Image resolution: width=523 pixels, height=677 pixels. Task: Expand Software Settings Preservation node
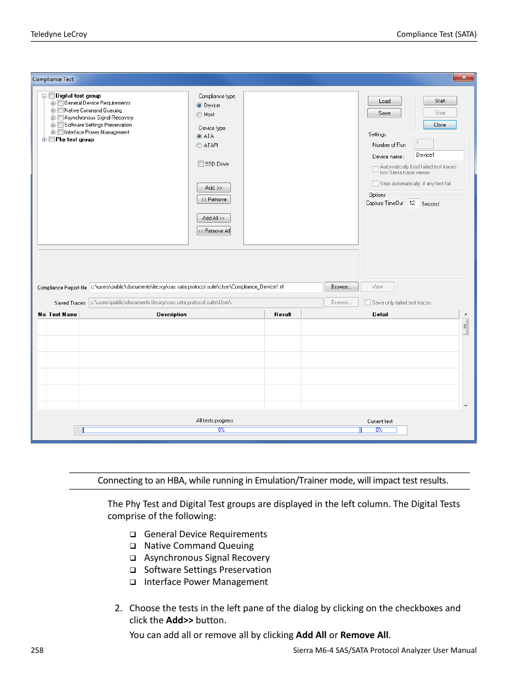[53, 125]
